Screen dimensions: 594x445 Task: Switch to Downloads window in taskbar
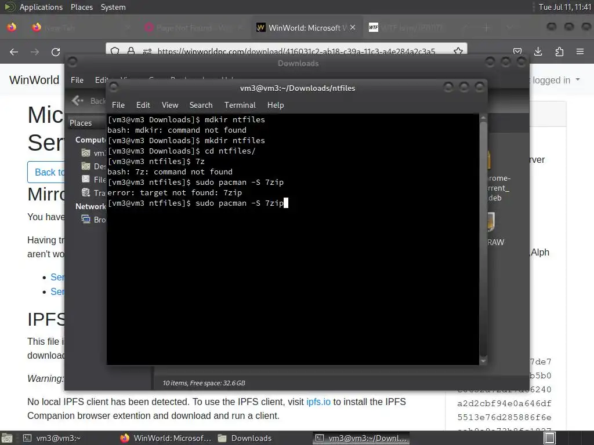pyautogui.click(x=245, y=438)
